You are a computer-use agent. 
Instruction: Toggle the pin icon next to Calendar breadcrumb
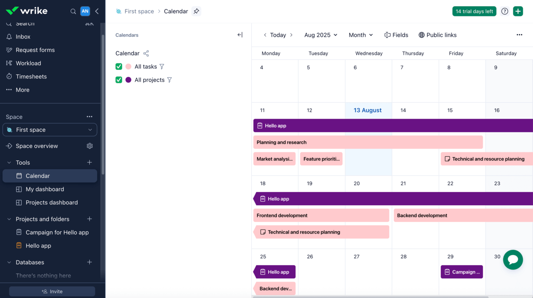[196, 11]
